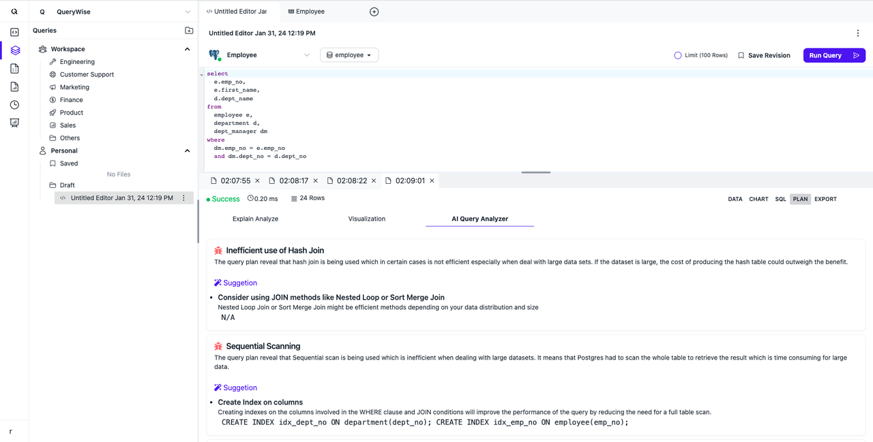Open the Saved folder under Personal
Image resolution: width=873 pixels, height=442 pixels.
point(69,163)
